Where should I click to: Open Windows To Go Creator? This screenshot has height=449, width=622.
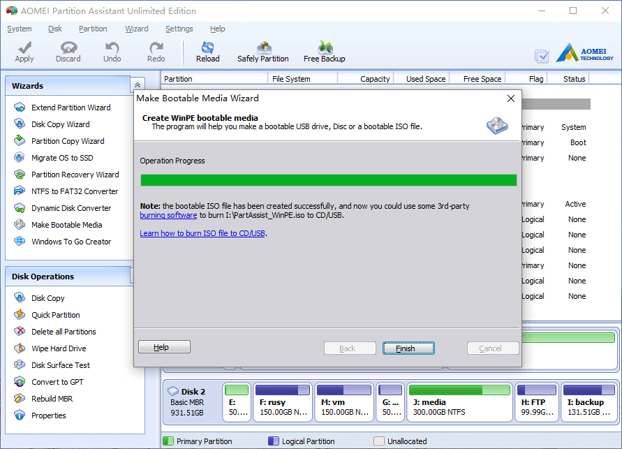[x=71, y=242]
